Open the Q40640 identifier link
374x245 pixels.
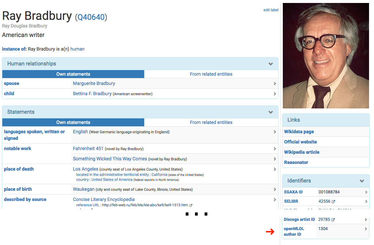point(91,17)
